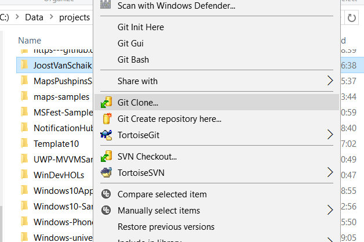364x242 pixels.
Task: Expand the TortoiseSVN submenu arrow
Action: pos(330,172)
